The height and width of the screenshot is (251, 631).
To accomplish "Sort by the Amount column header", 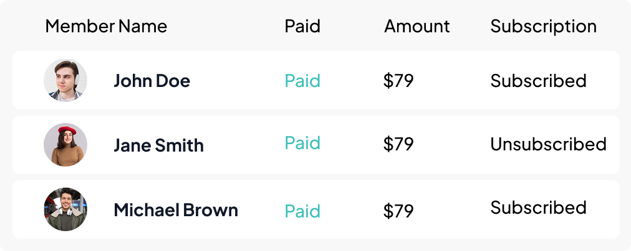I will coord(417,27).
